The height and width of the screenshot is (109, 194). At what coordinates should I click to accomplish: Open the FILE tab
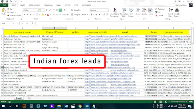pos(4,5)
